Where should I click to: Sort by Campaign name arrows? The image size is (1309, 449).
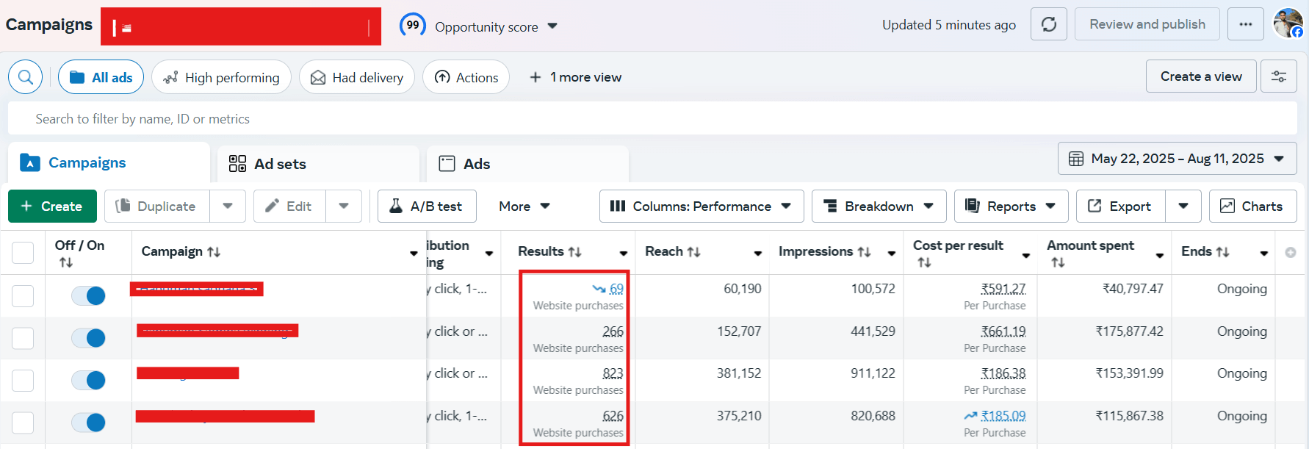214,252
